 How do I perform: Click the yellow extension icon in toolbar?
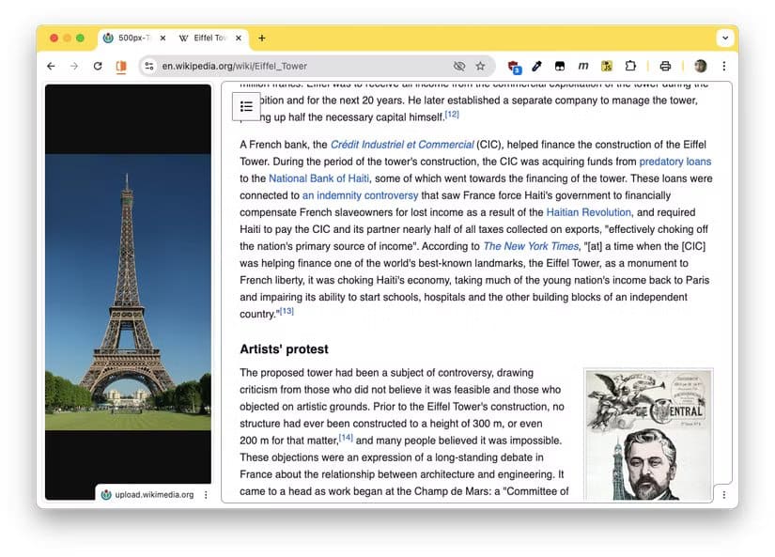[x=606, y=66]
